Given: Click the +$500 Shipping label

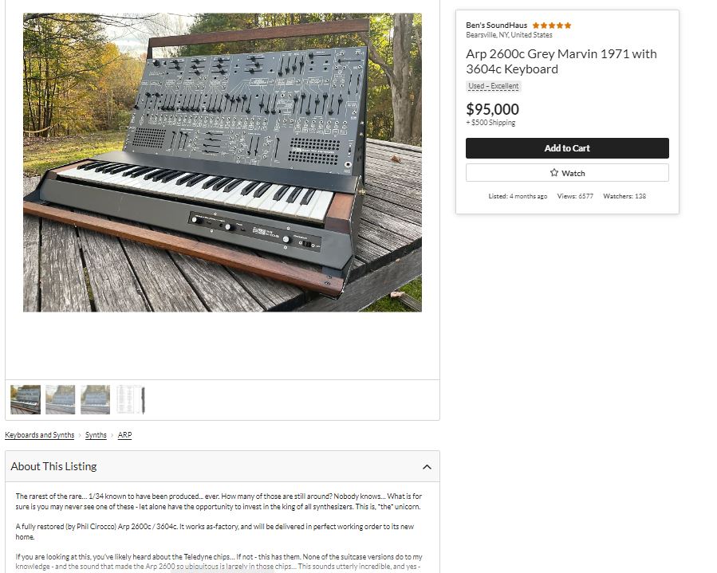Looking at the screenshot, I should click(490, 123).
